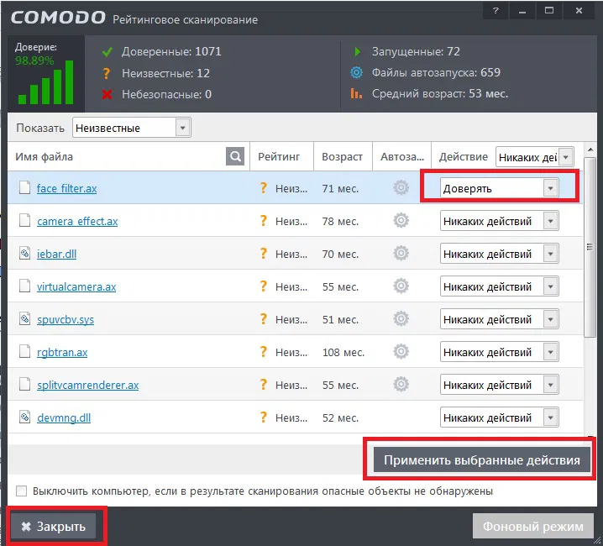
Task: Click the autorun gear icon for face_filter.ax
Action: 401,188
